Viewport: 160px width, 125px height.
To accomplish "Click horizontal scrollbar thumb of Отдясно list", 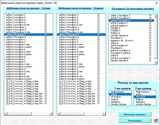I will point(72,114).
